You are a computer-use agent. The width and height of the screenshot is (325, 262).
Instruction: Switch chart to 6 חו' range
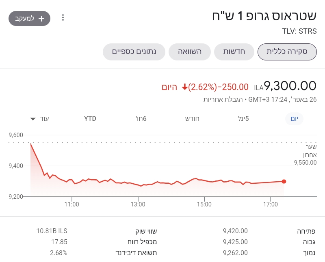click(141, 118)
